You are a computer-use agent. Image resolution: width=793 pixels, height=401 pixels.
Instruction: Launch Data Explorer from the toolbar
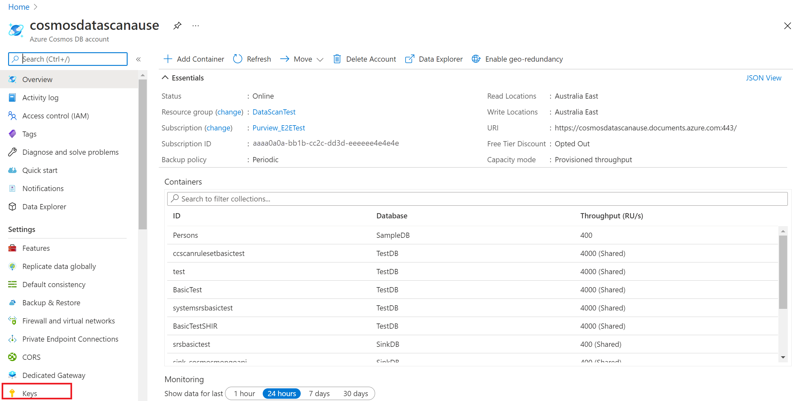tap(434, 59)
